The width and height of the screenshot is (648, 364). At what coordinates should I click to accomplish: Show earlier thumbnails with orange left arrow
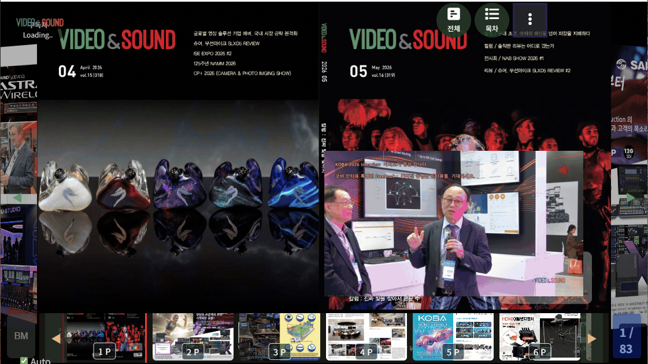click(56, 339)
